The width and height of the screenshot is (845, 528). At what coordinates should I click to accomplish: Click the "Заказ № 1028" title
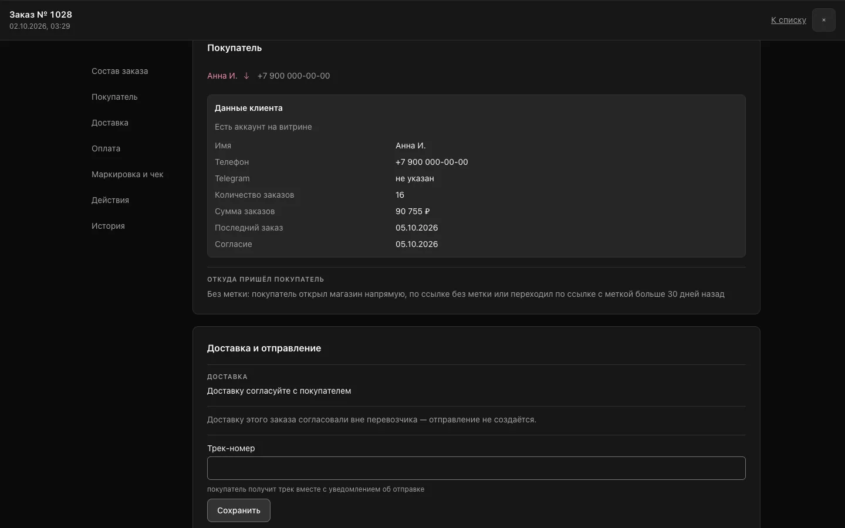pos(41,15)
